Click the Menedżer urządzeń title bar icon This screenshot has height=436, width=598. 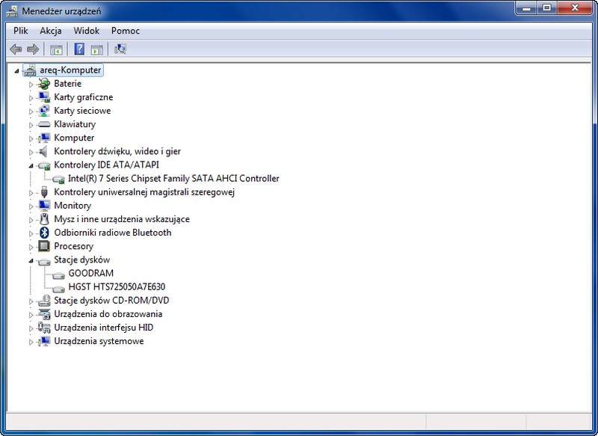(x=12, y=11)
